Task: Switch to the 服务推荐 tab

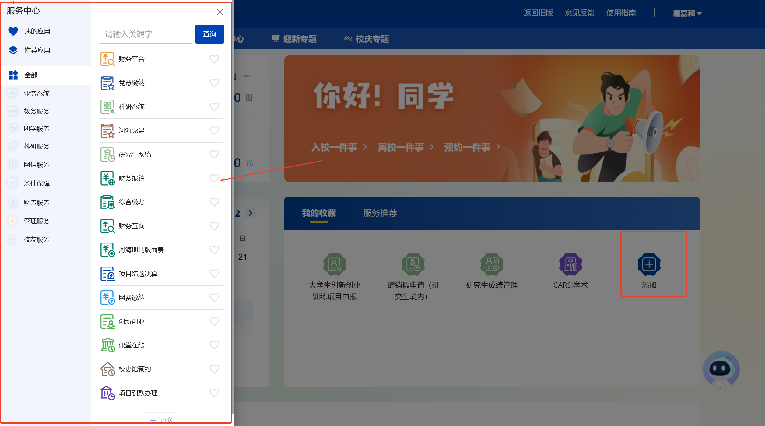Action: [x=380, y=213]
